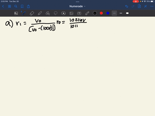Select the zoom window tool
The width and height of the screenshot is (155, 116).
point(16,13)
